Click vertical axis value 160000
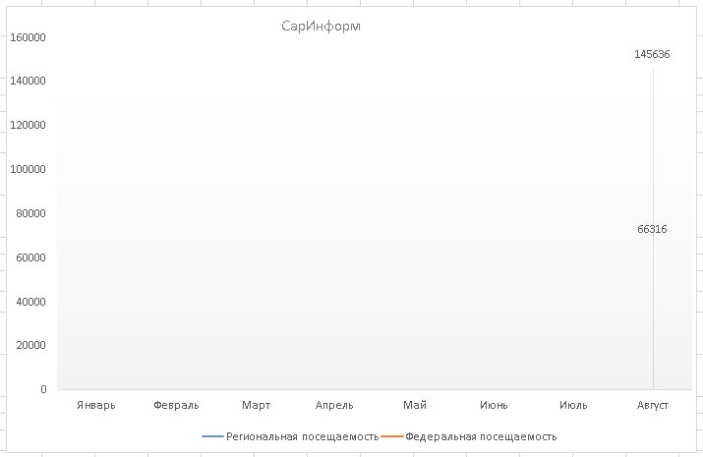The height and width of the screenshot is (457, 703). tap(28, 37)
